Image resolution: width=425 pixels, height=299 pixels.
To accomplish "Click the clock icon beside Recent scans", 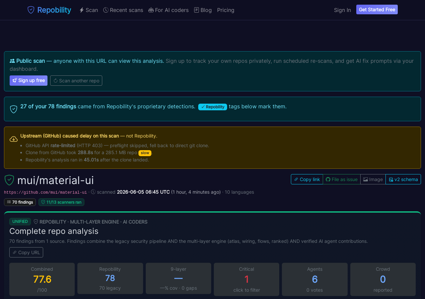I will click(106, 10).
